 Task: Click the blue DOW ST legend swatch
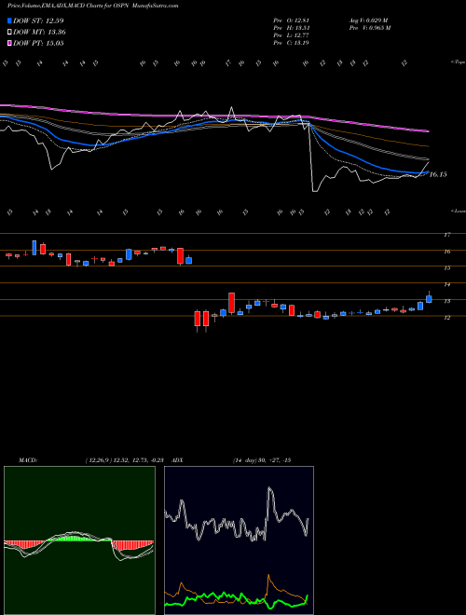click(9, 20)
